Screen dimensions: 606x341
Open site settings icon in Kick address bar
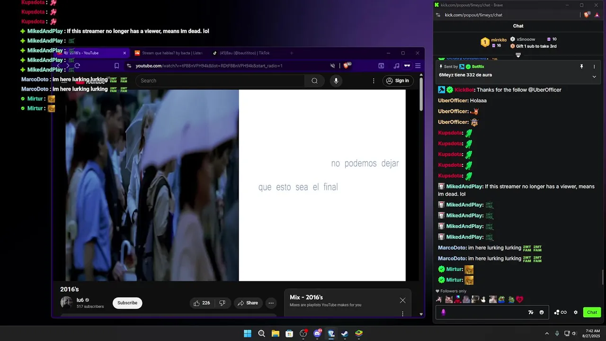(438, 15)
